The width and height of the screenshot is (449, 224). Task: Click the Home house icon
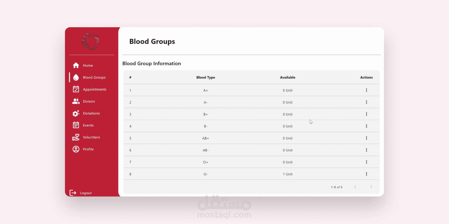pyautogui.click(x=76, y=65)
